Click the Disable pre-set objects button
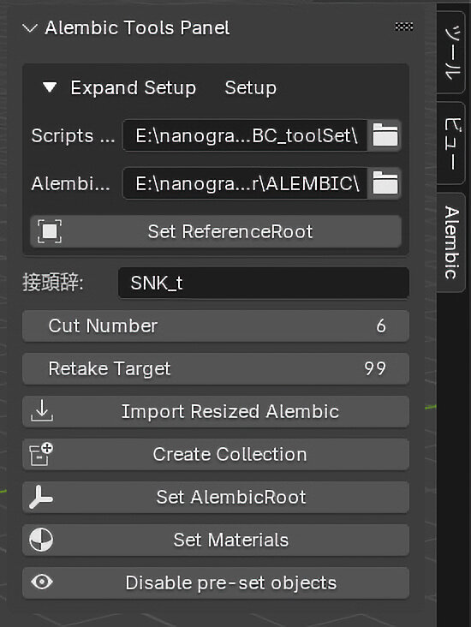Screen dimensions: 471x627 (216, 582)
